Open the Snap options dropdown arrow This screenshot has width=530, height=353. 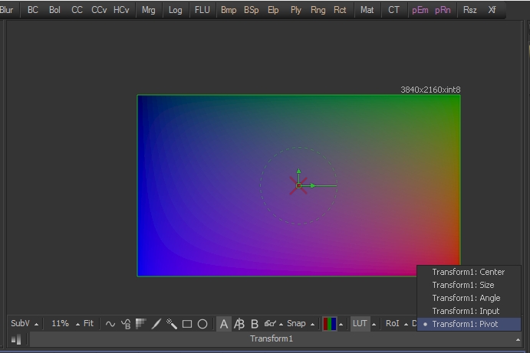click(x=312, y=325)
